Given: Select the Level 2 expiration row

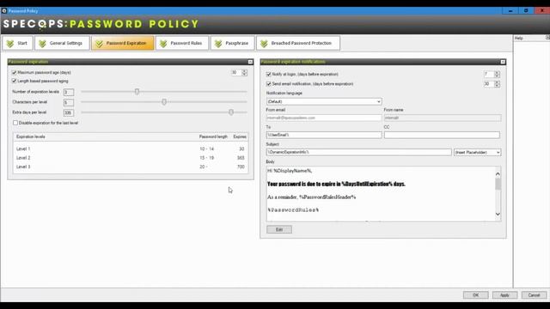Looking at the screenshot, I should point(131,158).
